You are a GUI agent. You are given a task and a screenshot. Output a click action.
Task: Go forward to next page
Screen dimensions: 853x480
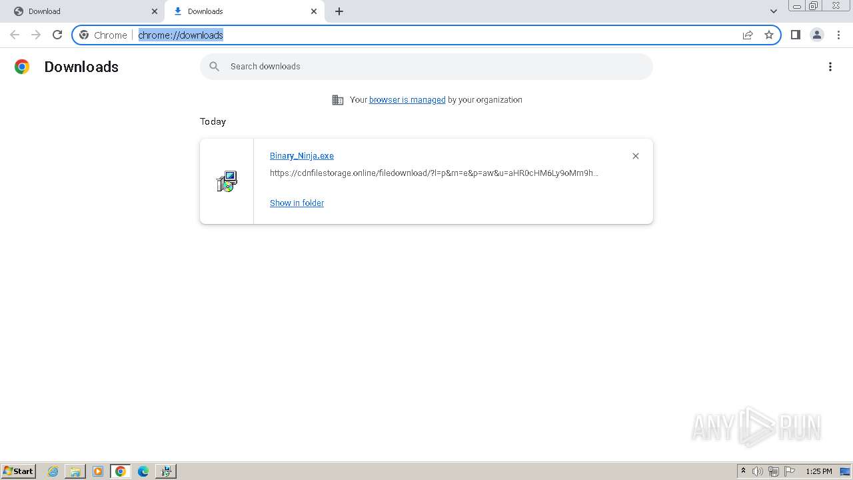point(36,35)
